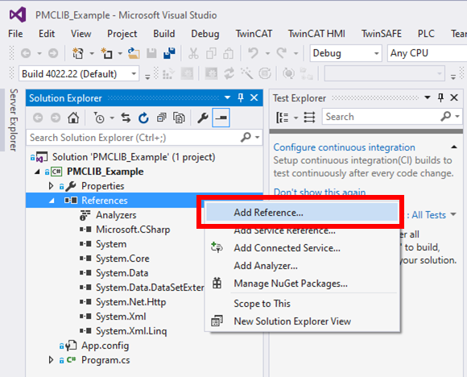Click the Properties wrench icon in Solution Explorer
This screenshot has width=467, height=377.
[203, 118]
